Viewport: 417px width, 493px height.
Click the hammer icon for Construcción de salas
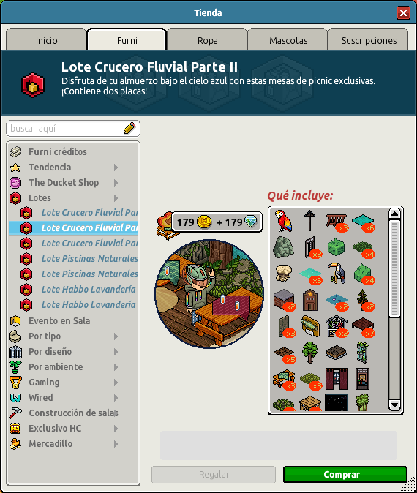(15, 413)
